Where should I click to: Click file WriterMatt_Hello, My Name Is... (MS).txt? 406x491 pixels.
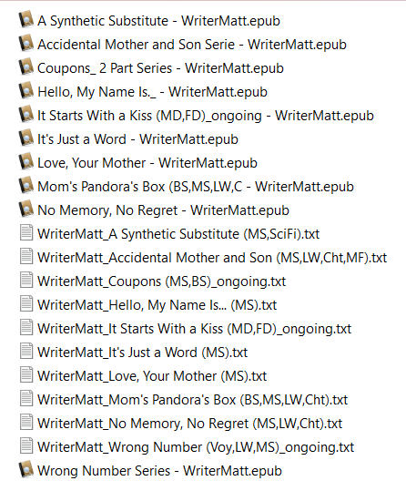pos(157,305)
